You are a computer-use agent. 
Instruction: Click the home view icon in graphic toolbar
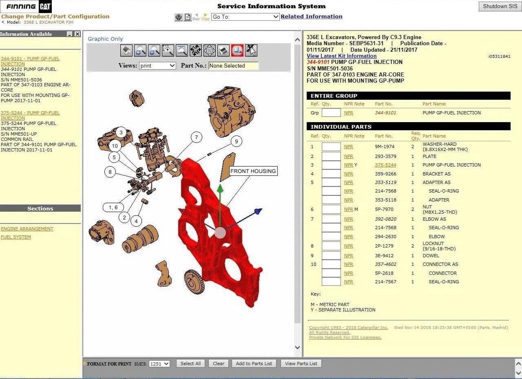[x=126, y=50]
